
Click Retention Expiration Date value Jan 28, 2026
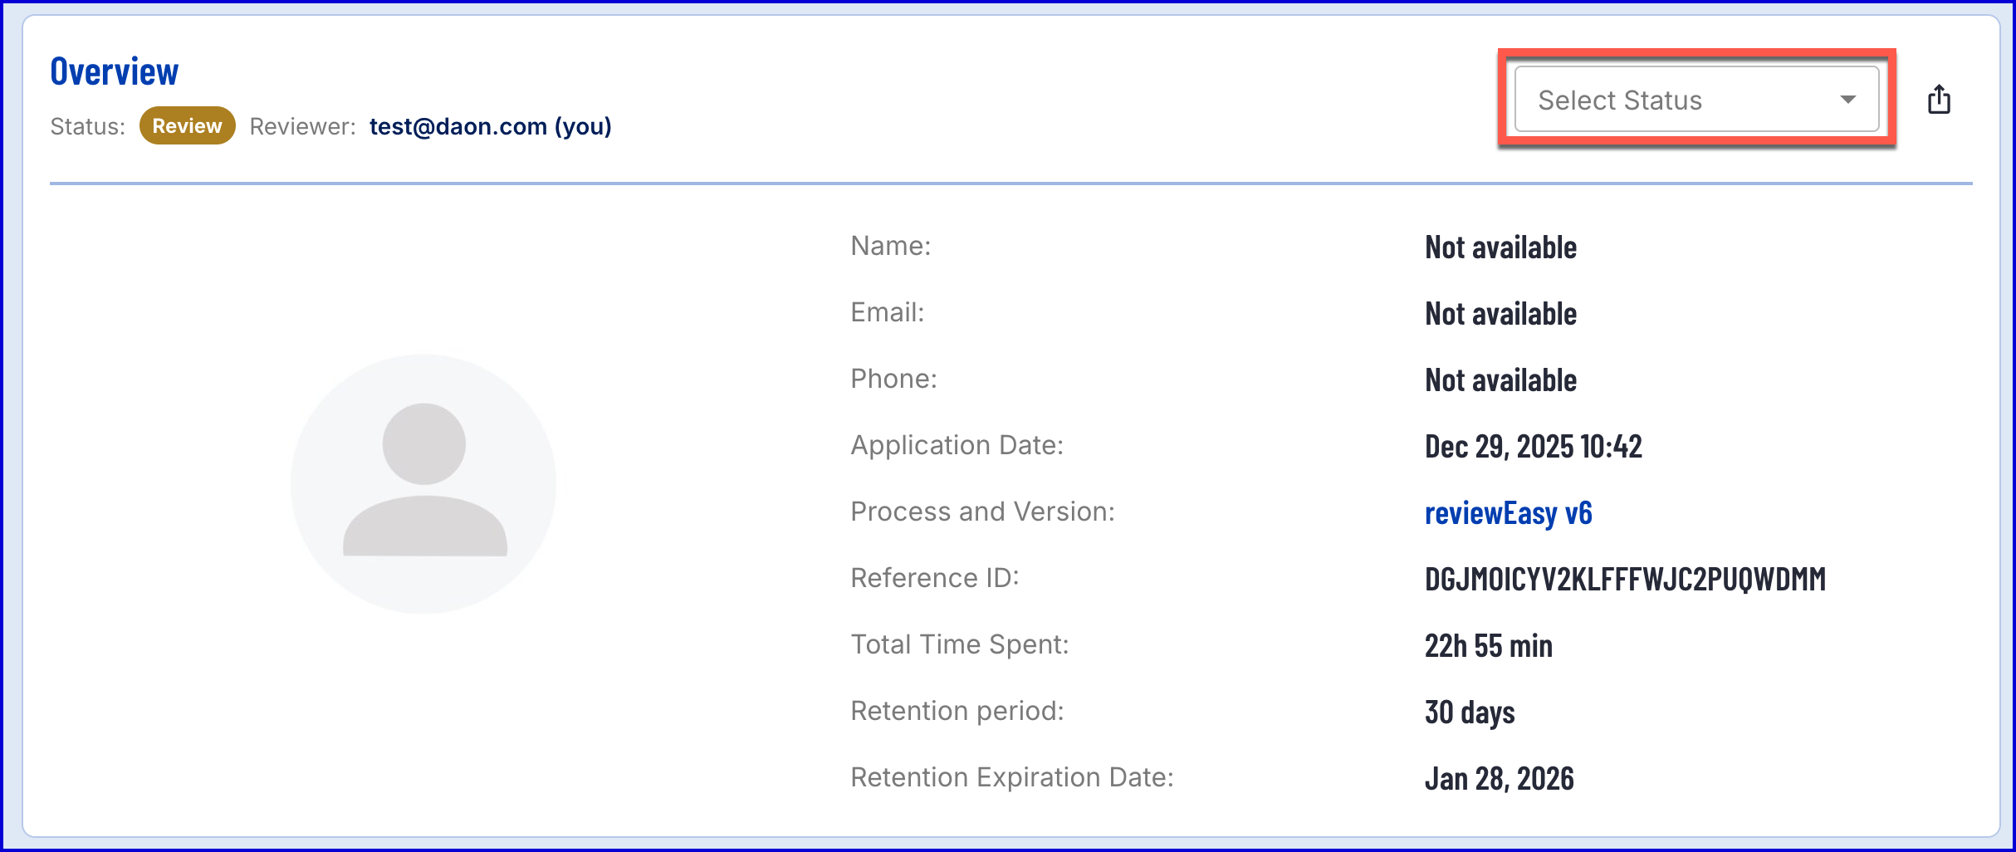1499,779
